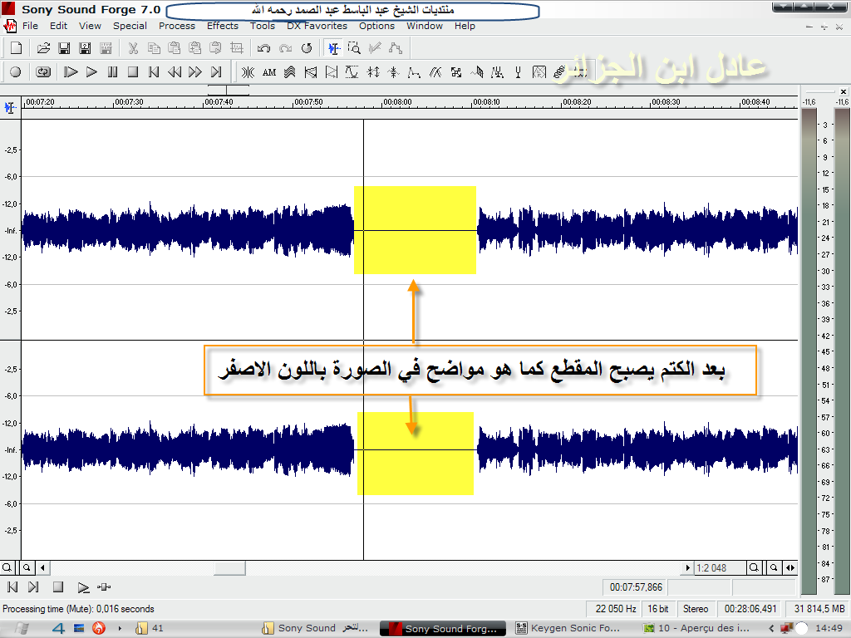Select the Pencil tool icon
The width and height of the screenshot is (851, 638).
tap(375, 48)
